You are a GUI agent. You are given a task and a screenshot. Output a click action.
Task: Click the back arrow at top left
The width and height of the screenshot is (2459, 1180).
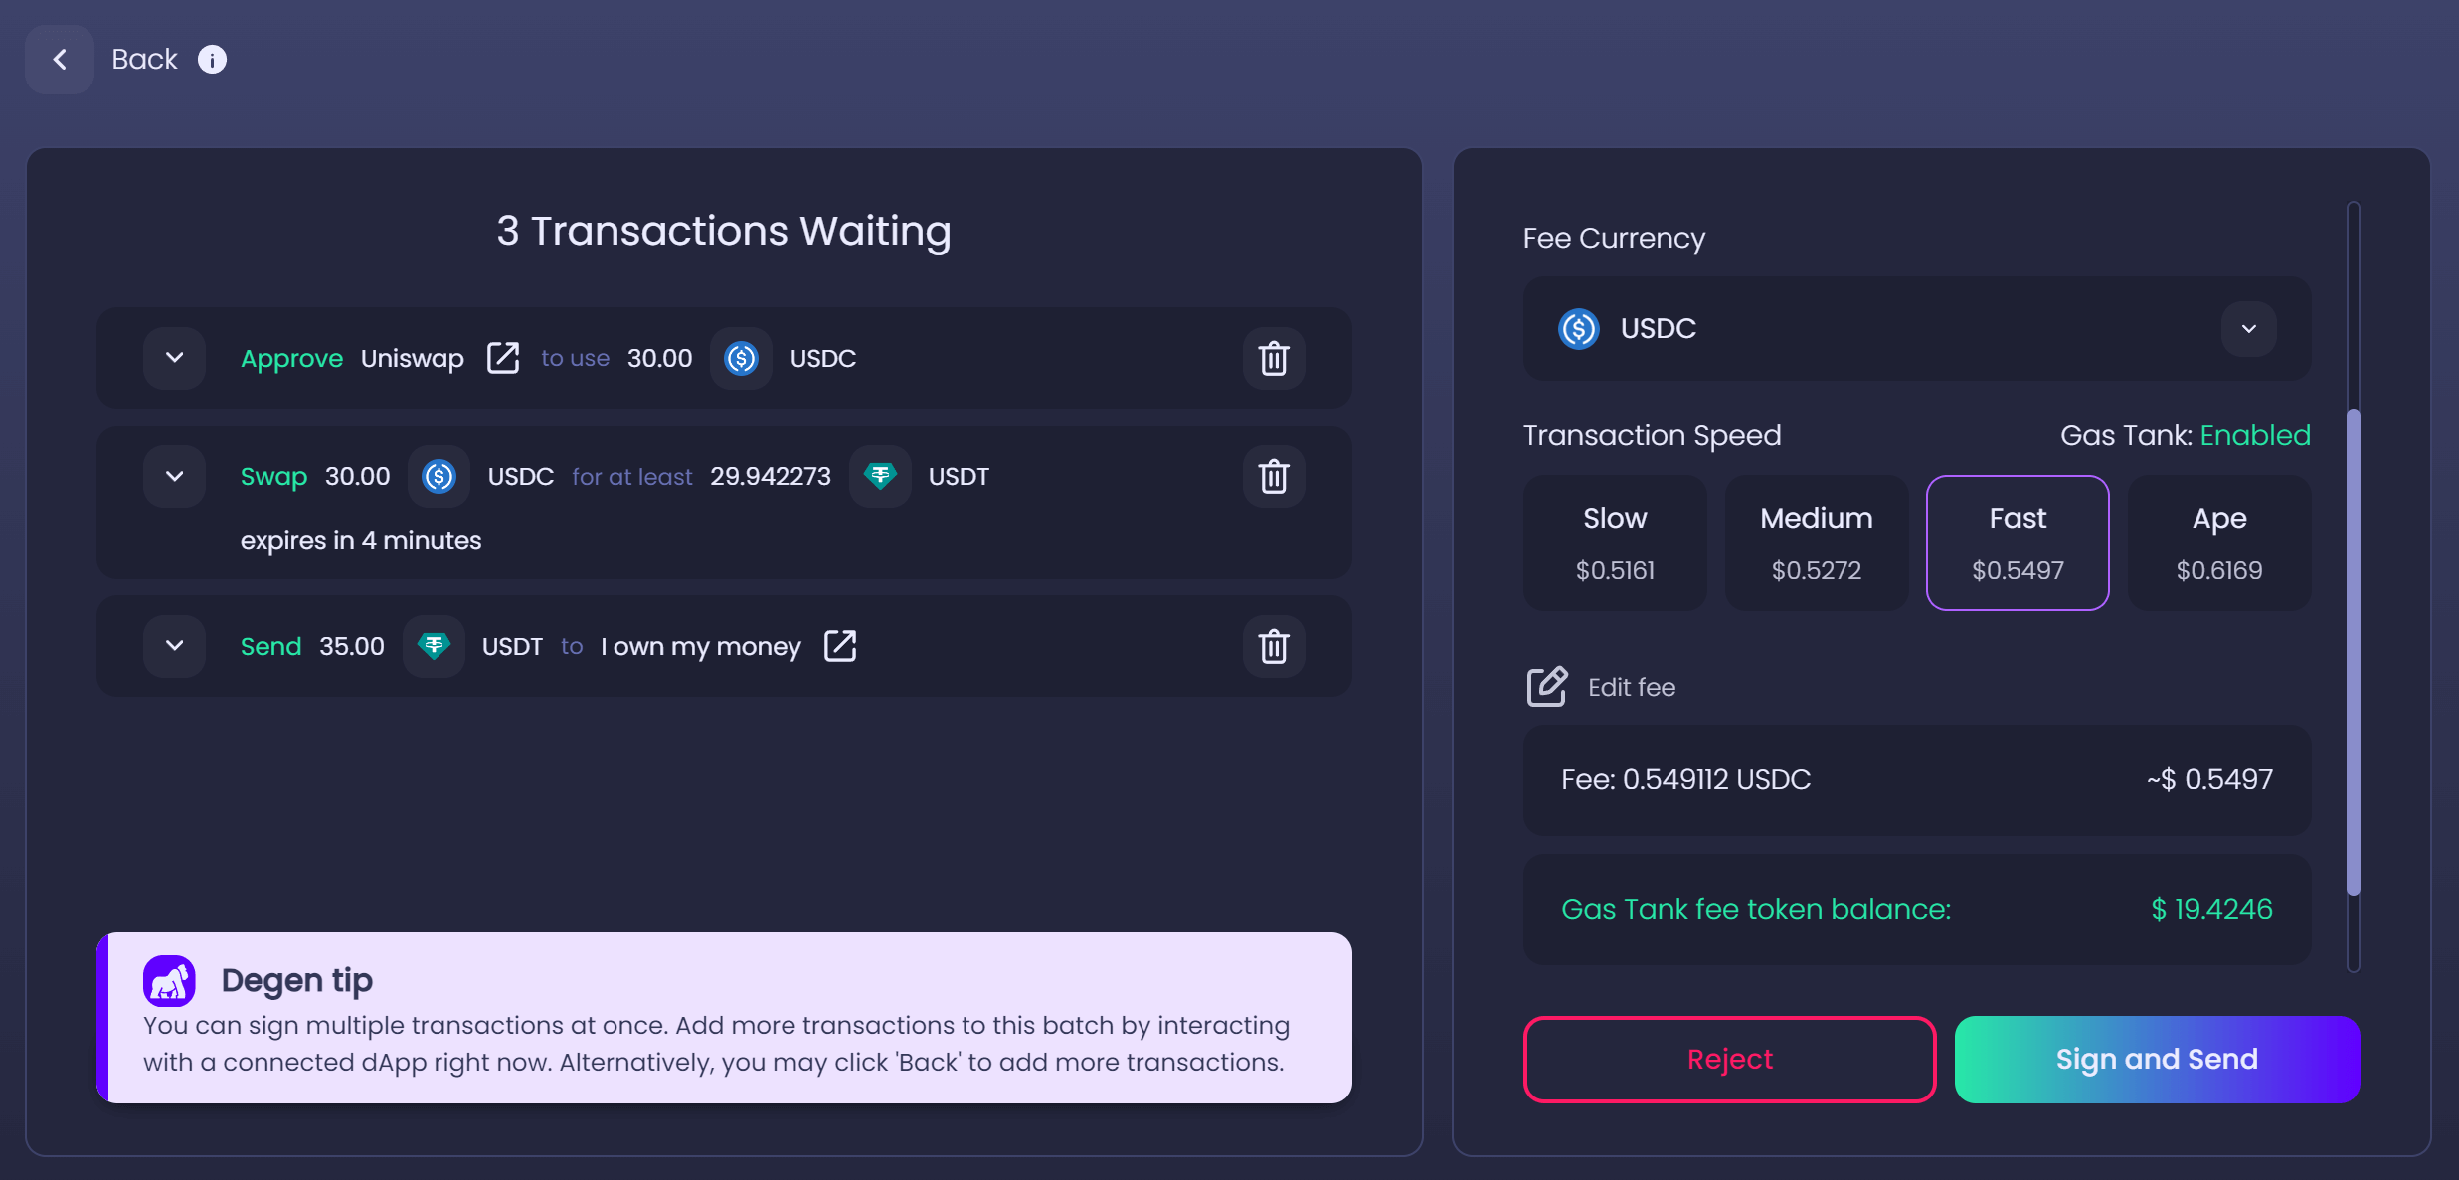(59, 59)
